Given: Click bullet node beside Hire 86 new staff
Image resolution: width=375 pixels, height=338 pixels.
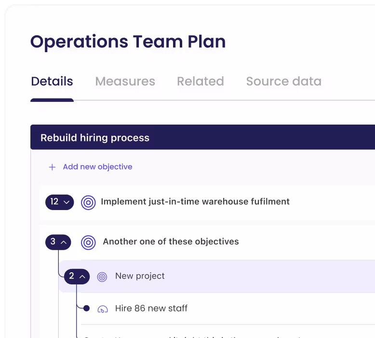Looking at the screenshot, I should point(87,308).
